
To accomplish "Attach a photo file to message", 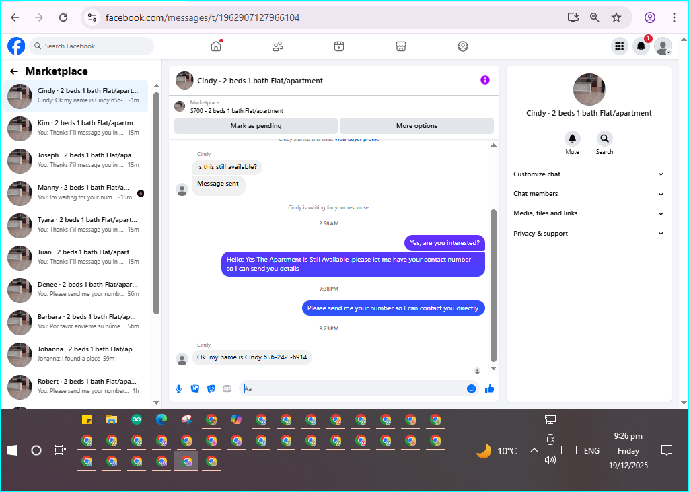I will pos(195,388).
